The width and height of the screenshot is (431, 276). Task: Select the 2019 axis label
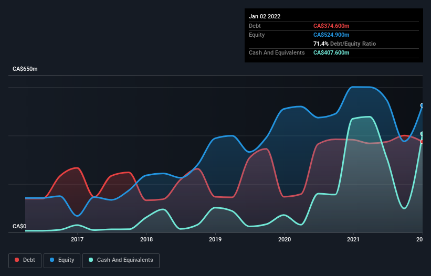coord(215,239)
